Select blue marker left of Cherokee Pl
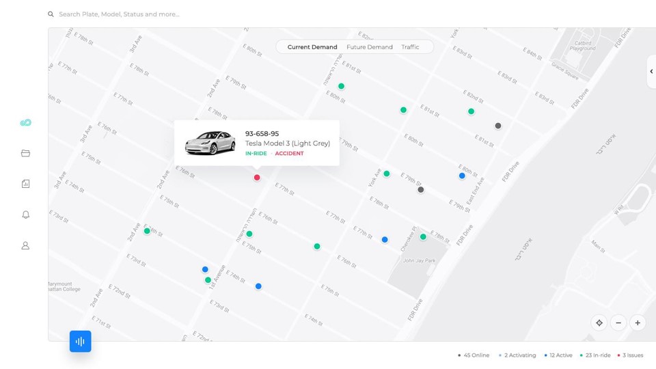This screenshot has height=369, width=656. coord(385,240)
